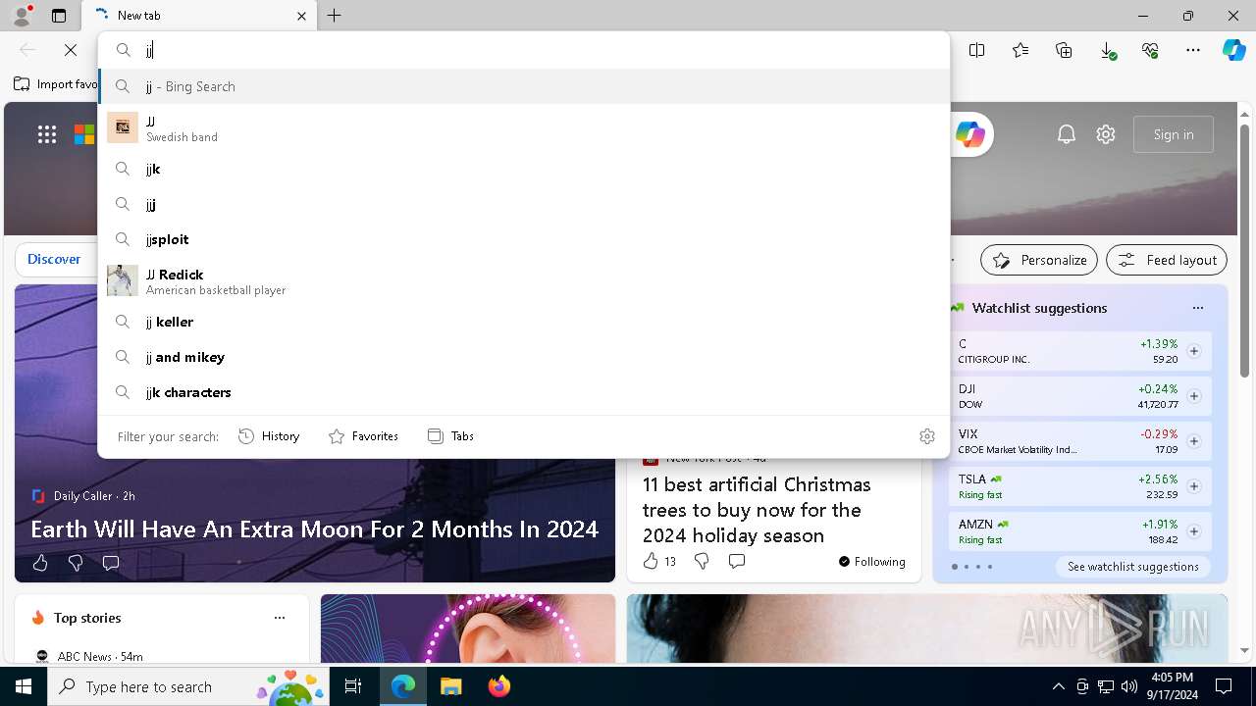Open the volume control in tray
The width and height of the screenshot is (1256, 706).
[1129, 686]
